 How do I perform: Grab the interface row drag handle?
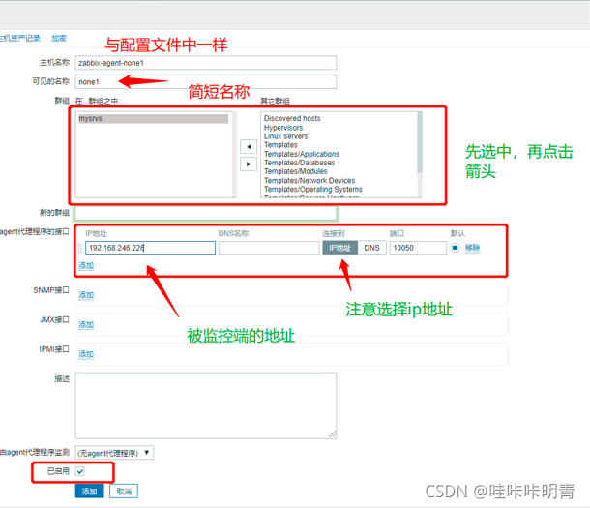pos(79,248)
